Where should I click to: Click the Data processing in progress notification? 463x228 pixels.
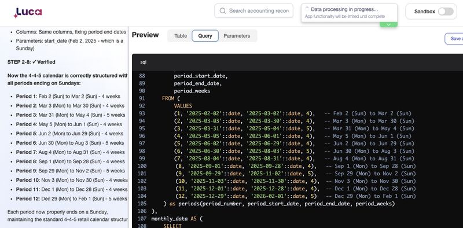[350, 13]
